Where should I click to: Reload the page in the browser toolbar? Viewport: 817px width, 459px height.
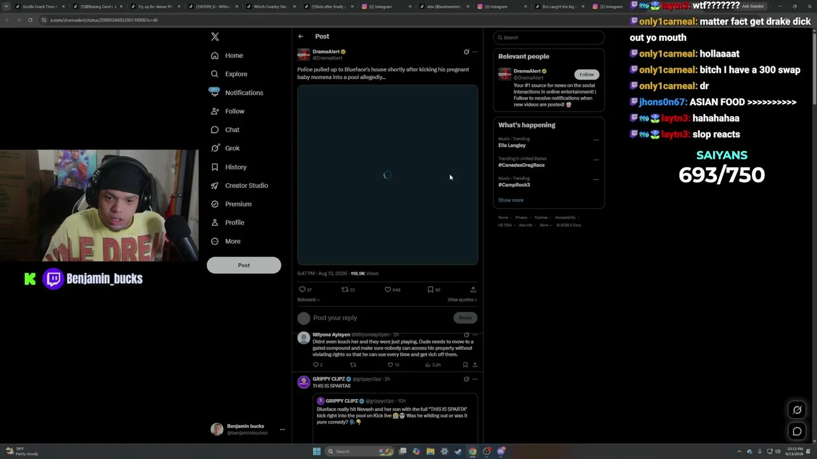pyautogui.click(x=30, y=20)
